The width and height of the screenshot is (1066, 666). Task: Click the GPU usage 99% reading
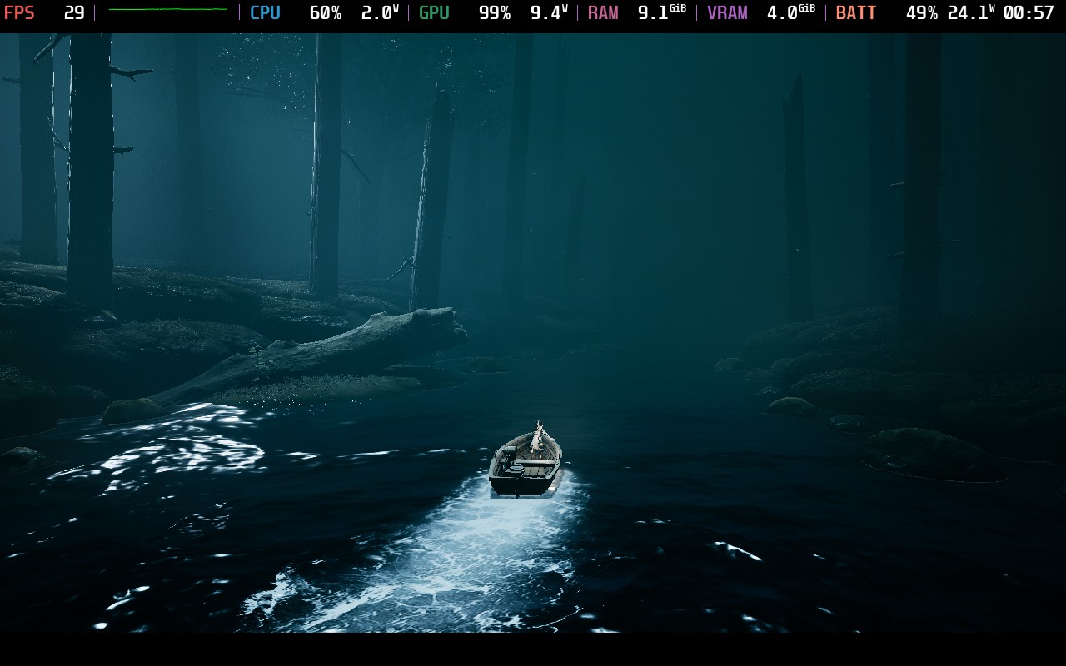tap(494, 13)
